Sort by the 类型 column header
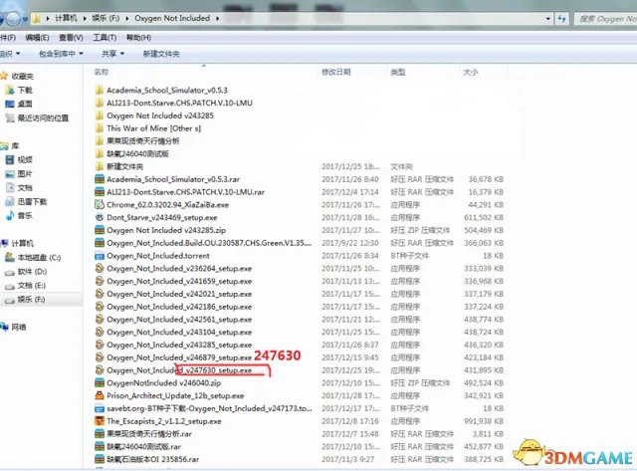637x471 pixels. pyautogui.click(x=398, y=72)
